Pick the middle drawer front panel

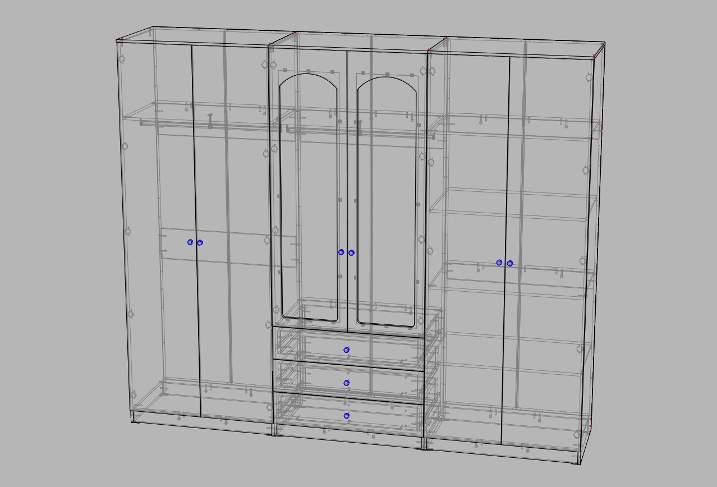314,380
